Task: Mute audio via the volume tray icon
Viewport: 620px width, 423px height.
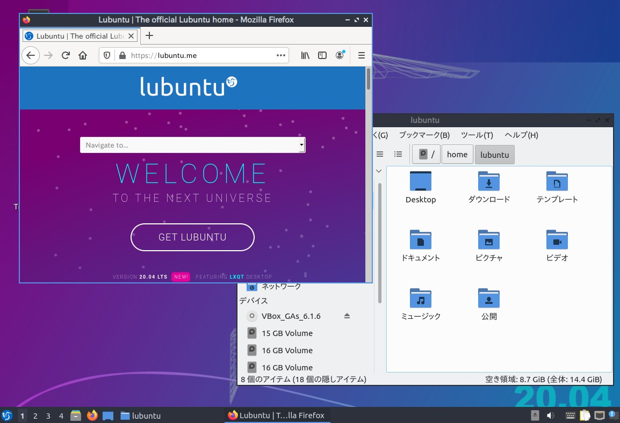Action: click(550, 415)
